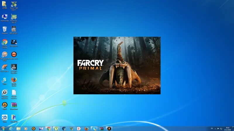The height and width of the screenshot is (131, 234).
Task: Click the EN language indicator in tray
Action: click(x=212, y=128)
